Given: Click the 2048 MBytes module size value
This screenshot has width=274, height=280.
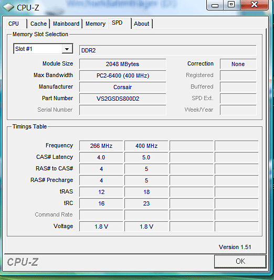Looking at the screenshot, I should pyautogui.click(x=123, y=64).
